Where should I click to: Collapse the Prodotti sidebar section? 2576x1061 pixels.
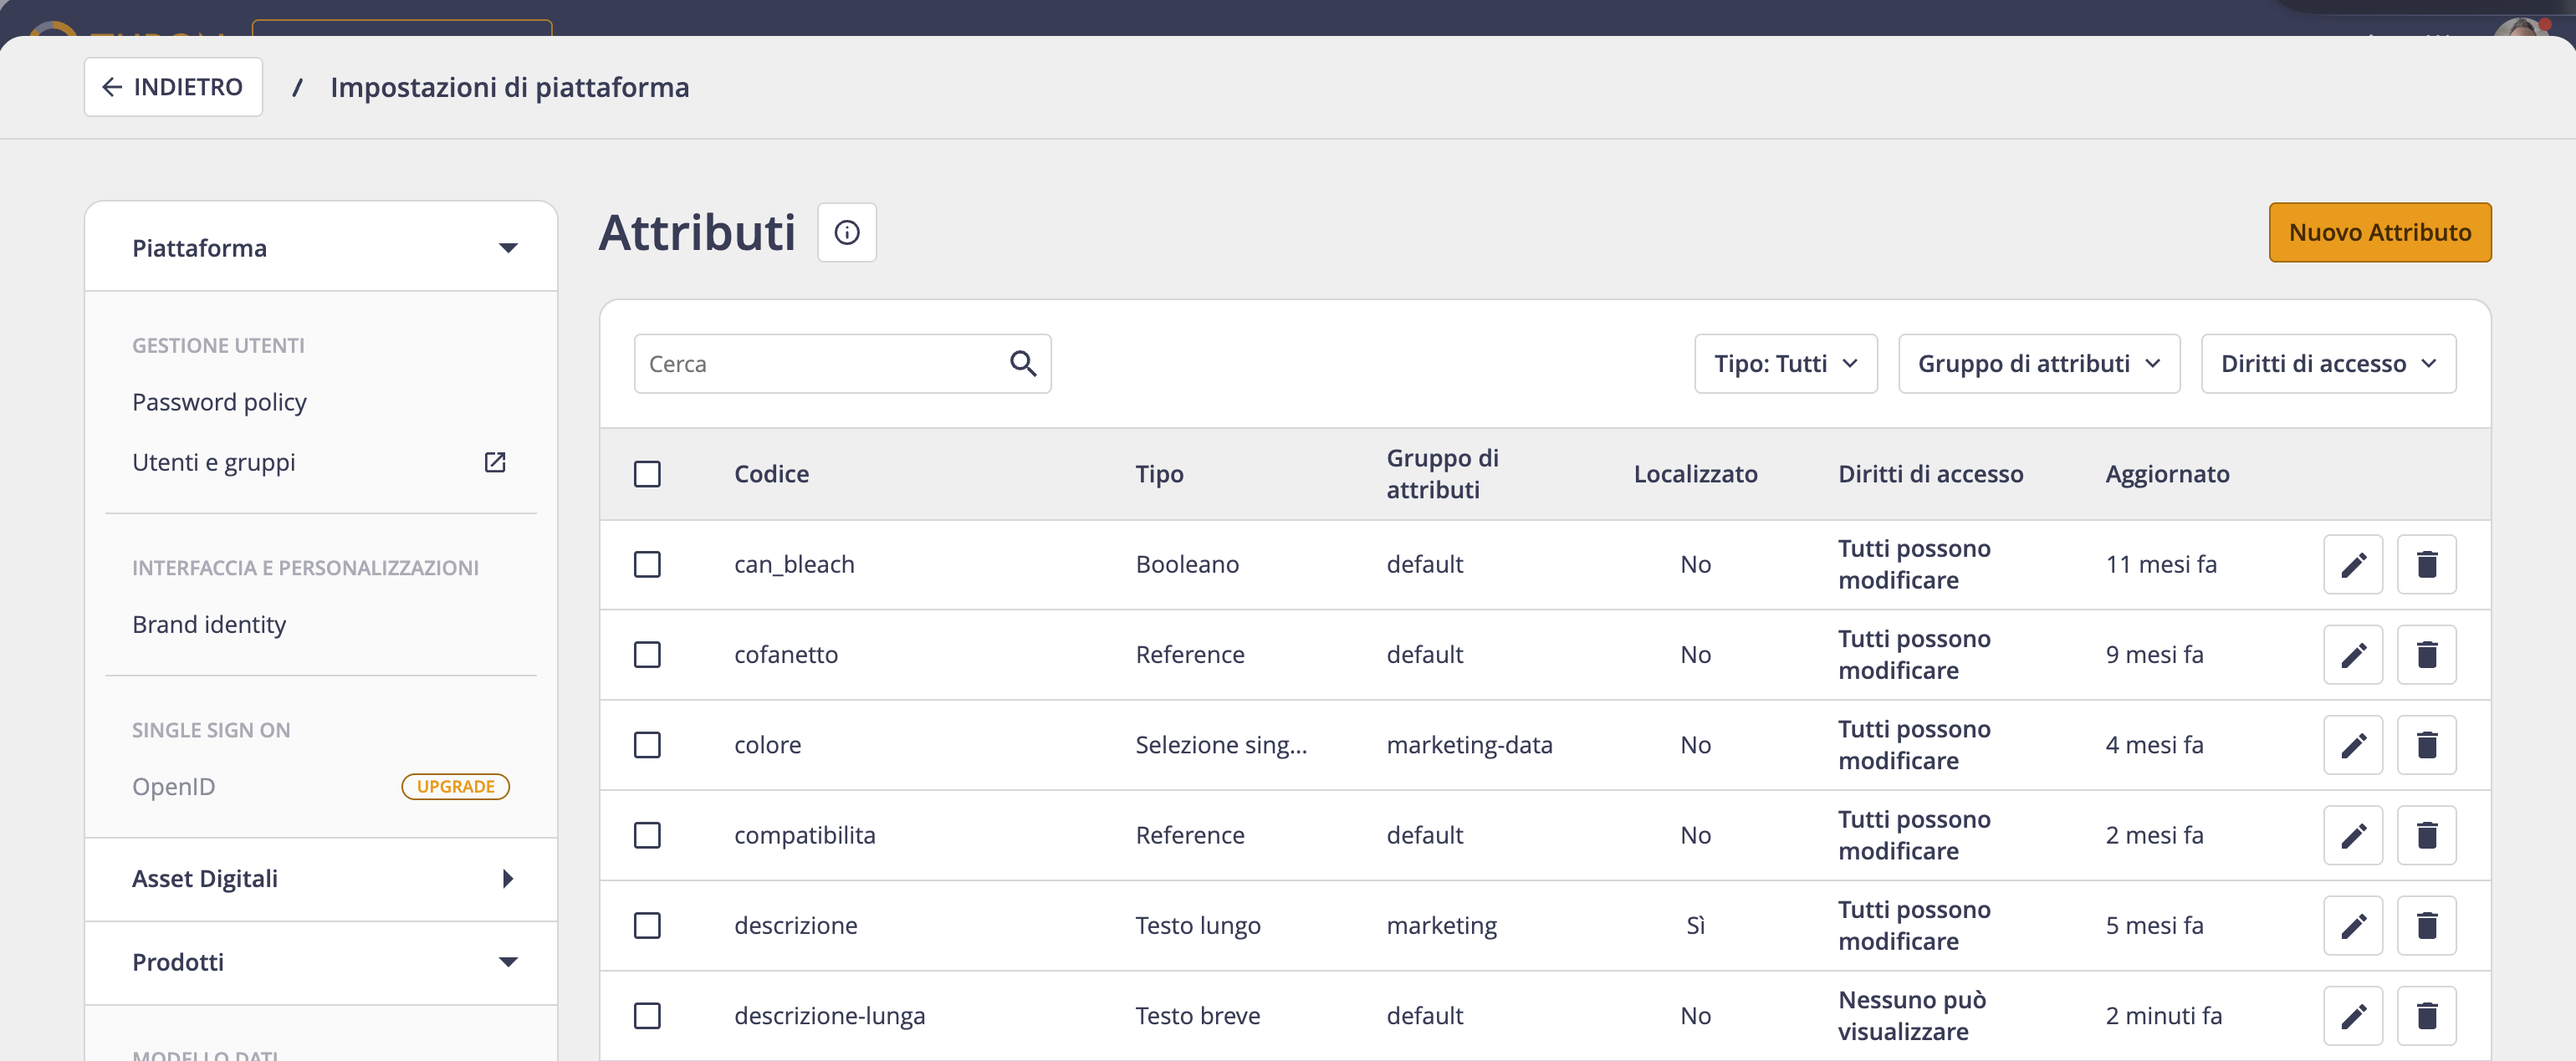321,962
